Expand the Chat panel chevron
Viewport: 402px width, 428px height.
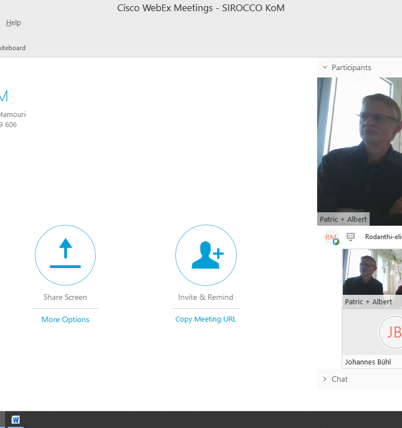[325, 379]
